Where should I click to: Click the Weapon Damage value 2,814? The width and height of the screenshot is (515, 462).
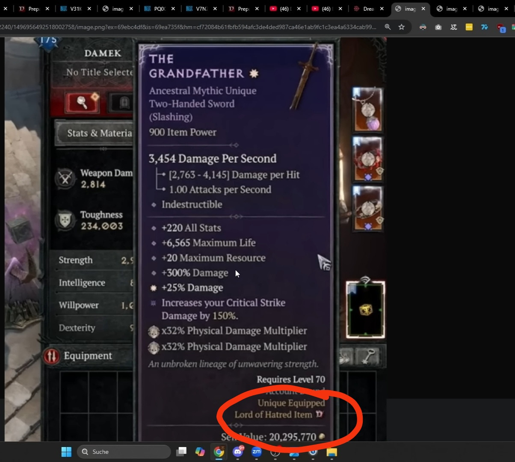click(x=93, y=184)
